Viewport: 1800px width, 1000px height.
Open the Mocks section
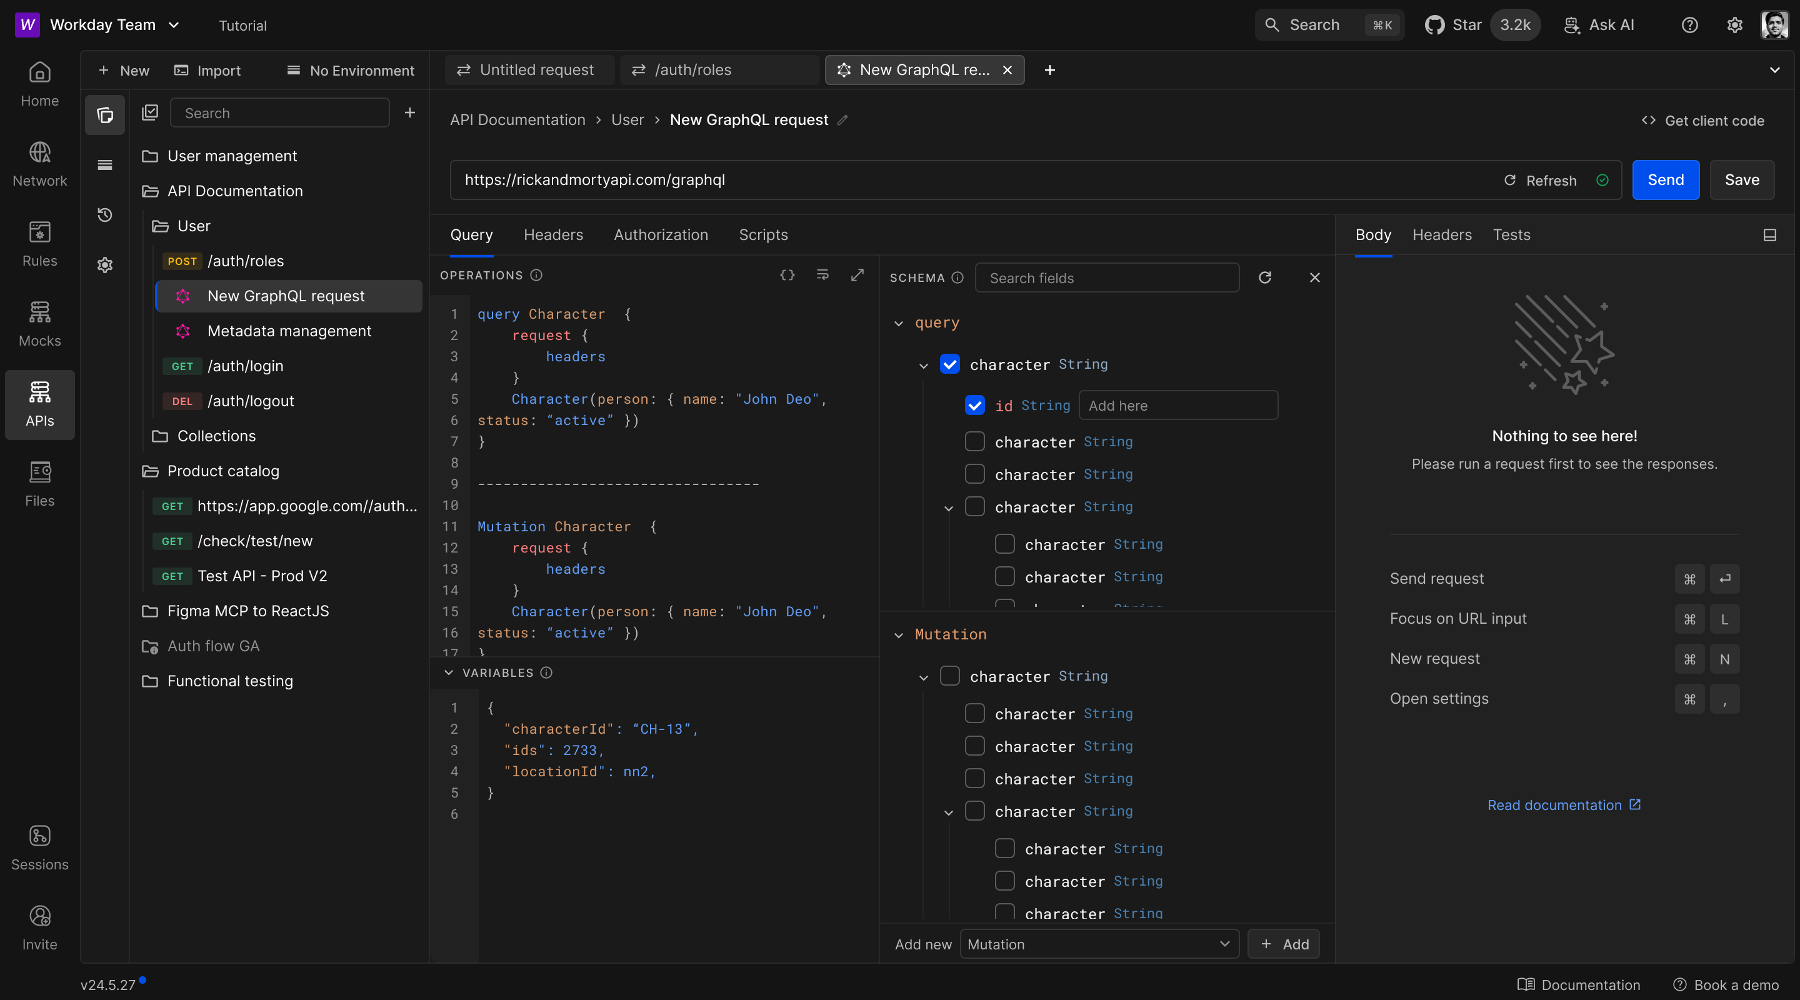click(39, 324)
